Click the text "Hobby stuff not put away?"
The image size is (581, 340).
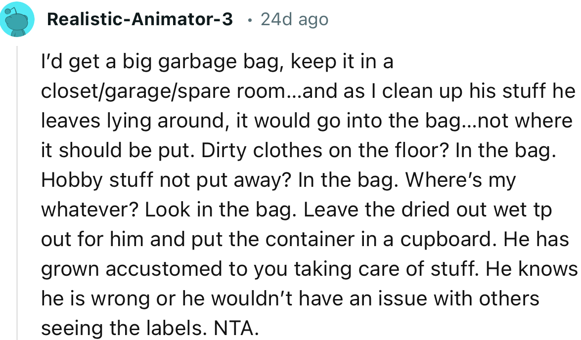tap(167, 180)
